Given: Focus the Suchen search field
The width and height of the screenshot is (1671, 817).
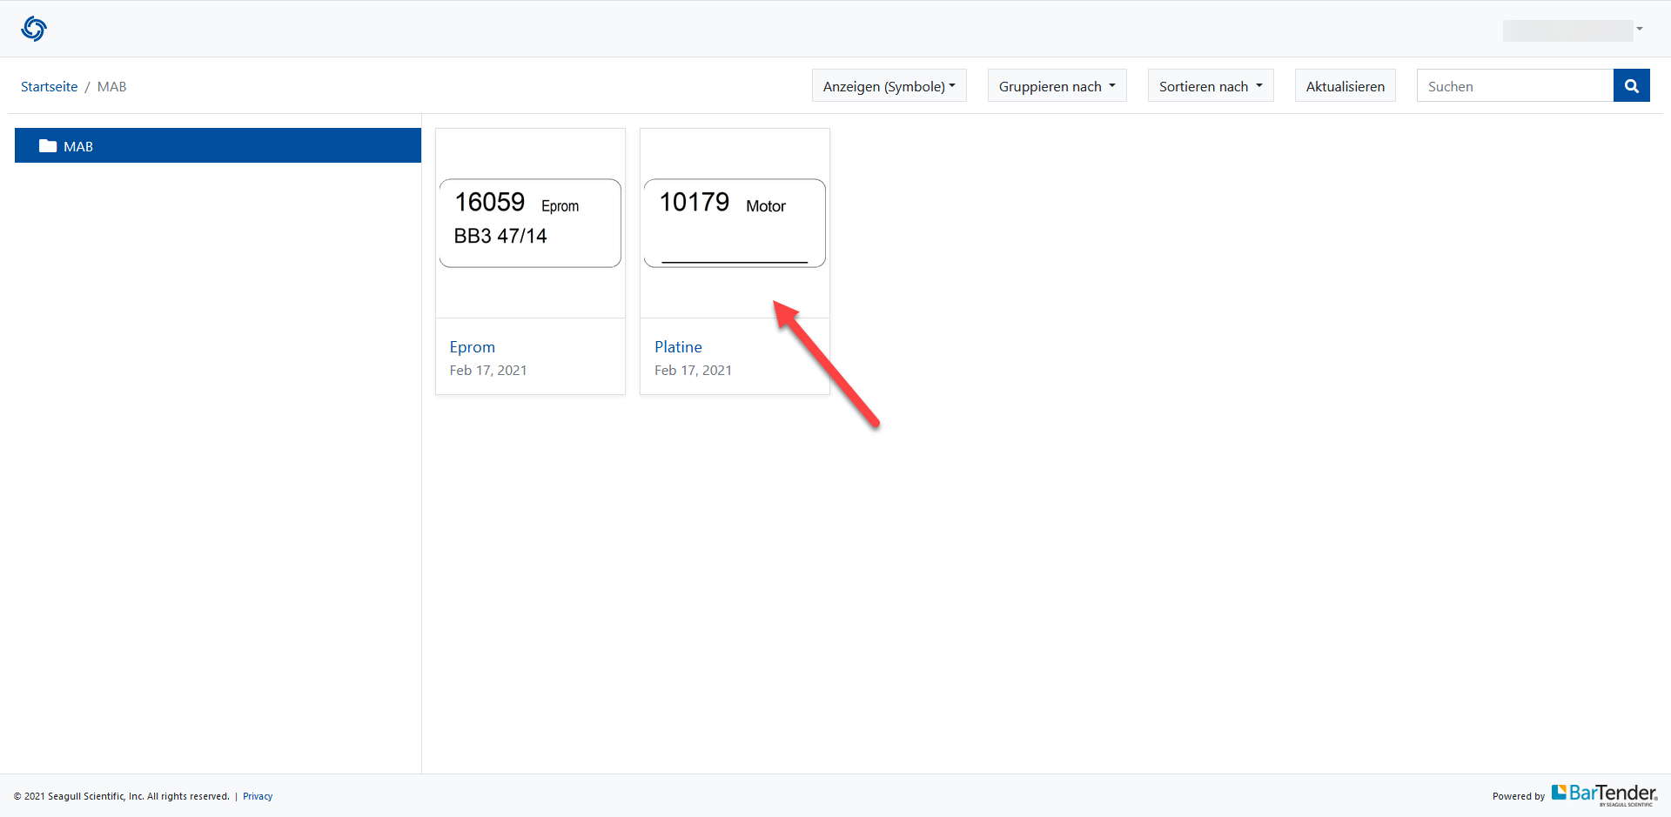Looking at the screenshot, I should tap(1514, 86).
